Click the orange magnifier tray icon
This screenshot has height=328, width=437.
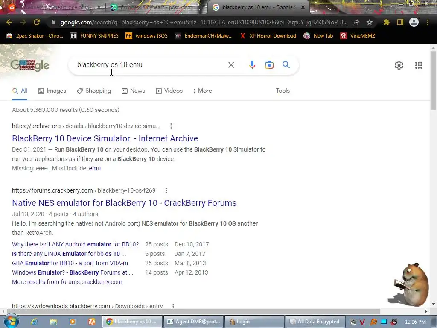[x=373, y=322]
